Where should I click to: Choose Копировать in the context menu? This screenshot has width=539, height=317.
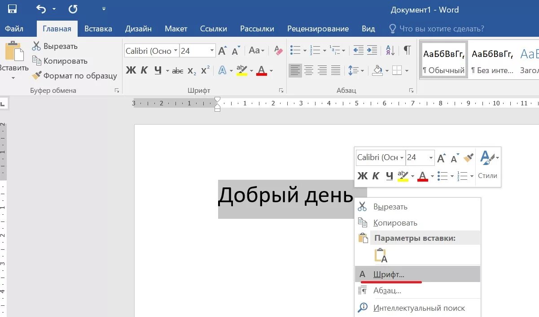pos(417,223)
